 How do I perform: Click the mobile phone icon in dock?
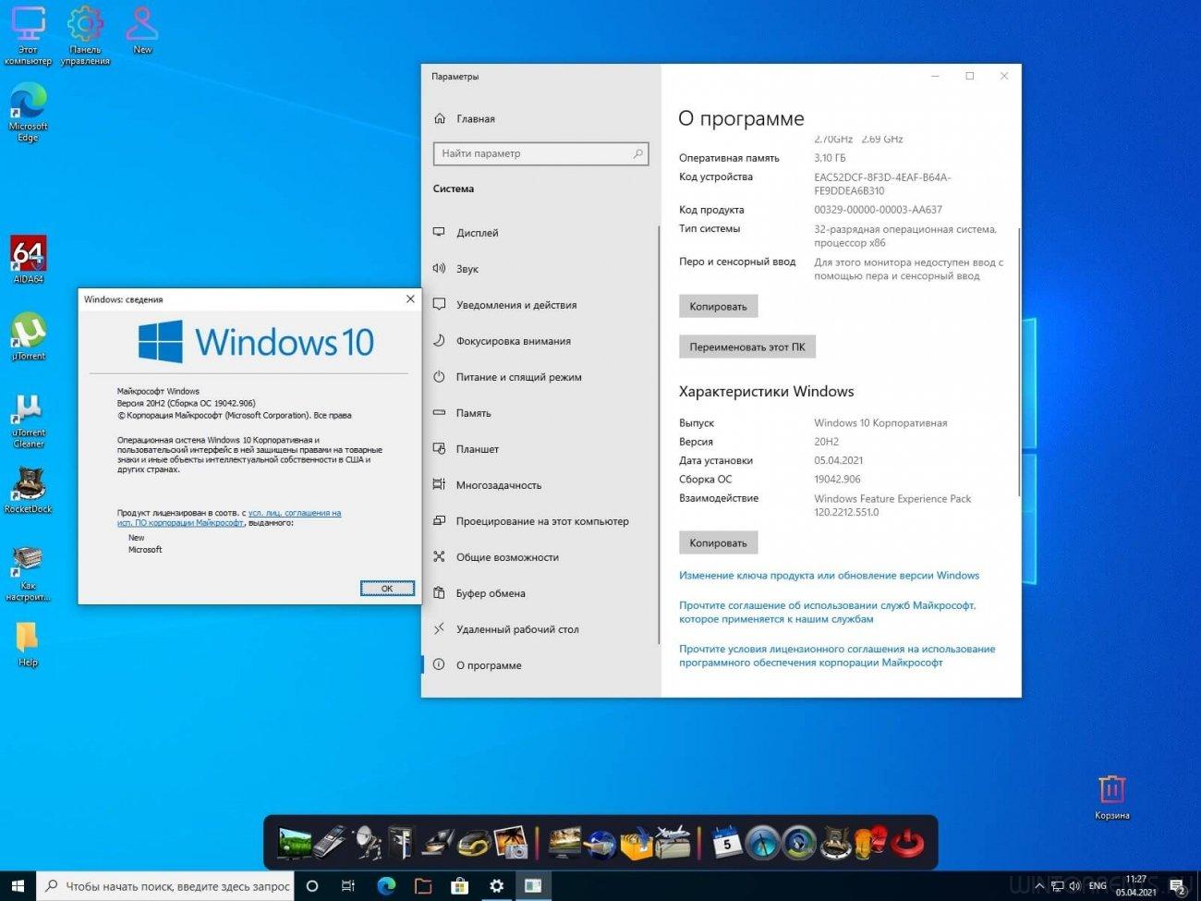(330, 843)
